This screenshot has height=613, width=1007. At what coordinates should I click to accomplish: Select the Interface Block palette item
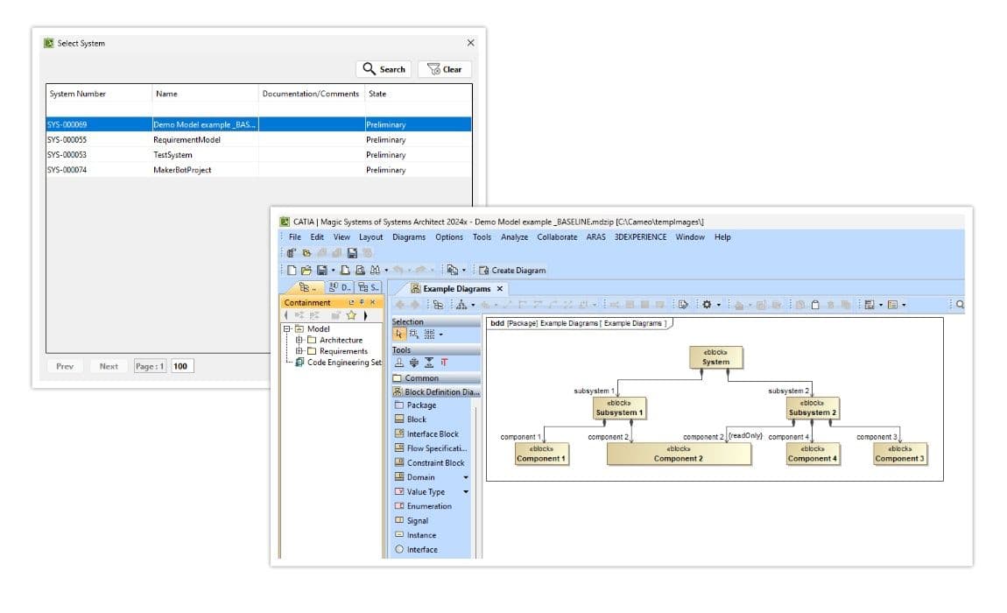coord(426,434)
